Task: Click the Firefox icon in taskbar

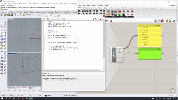Action: tap(23, 98)
